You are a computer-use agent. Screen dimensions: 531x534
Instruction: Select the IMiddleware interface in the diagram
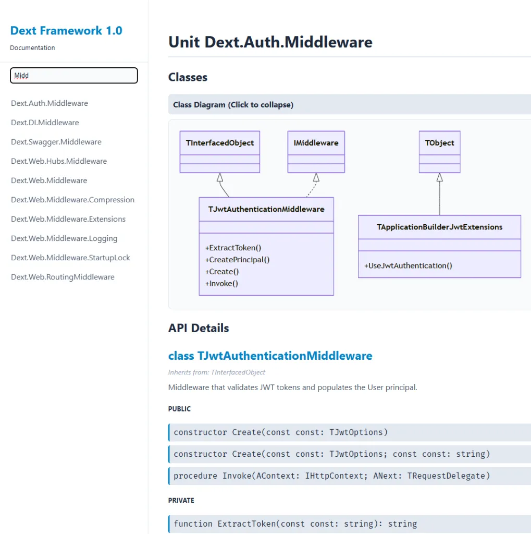316,142
